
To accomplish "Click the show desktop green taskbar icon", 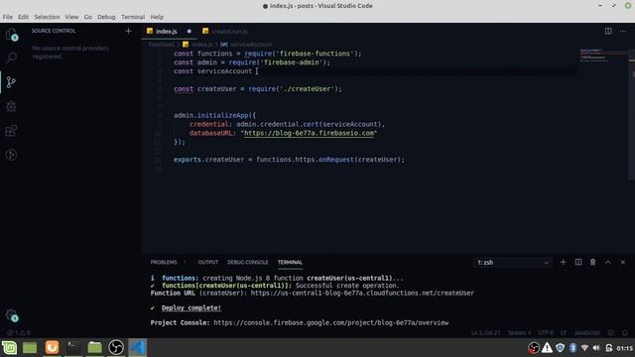I will pos(30,347).
